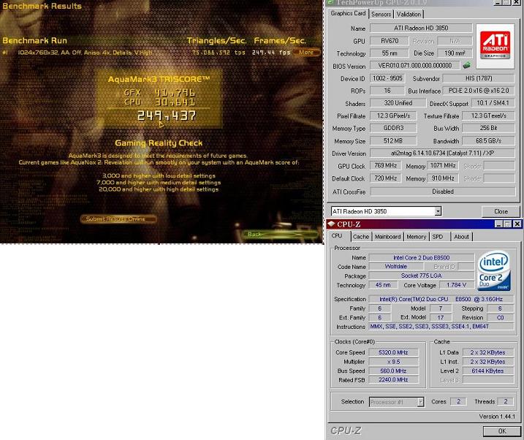Click the GPU name field ATI Radeon HD 3850
Viewport: 524px width, 440px height.
[421, 28]
